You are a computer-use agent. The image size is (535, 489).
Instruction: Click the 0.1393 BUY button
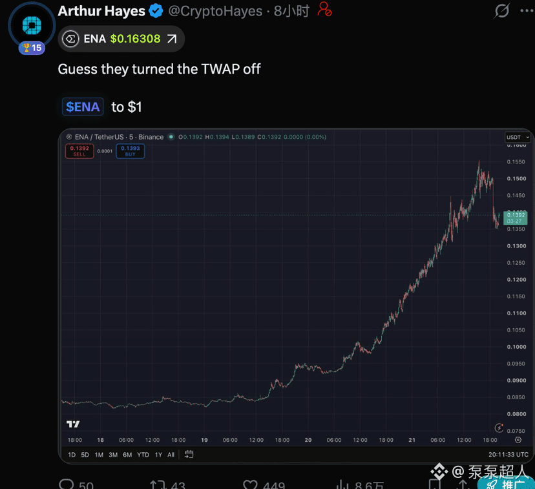(x=131, y=151)
